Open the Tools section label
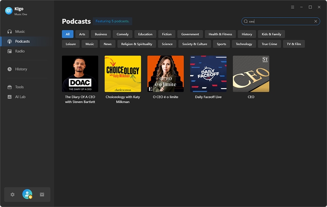Image resolution: width=327 pixels, height=207 pixels. [19, 87]
